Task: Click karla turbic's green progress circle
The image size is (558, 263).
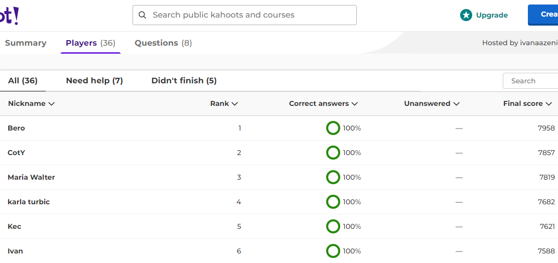Action: [x=333, y=202]
